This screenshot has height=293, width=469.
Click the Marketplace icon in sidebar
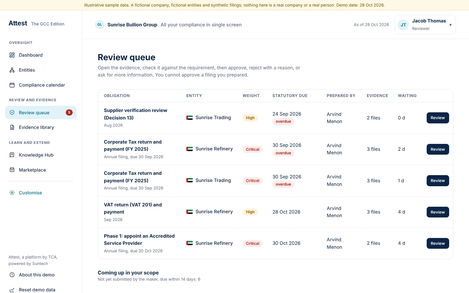[12, 170]
